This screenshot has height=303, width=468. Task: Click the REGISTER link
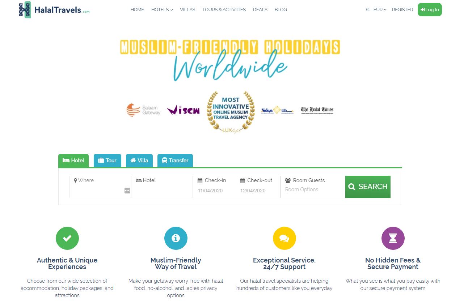pos(402,10)
